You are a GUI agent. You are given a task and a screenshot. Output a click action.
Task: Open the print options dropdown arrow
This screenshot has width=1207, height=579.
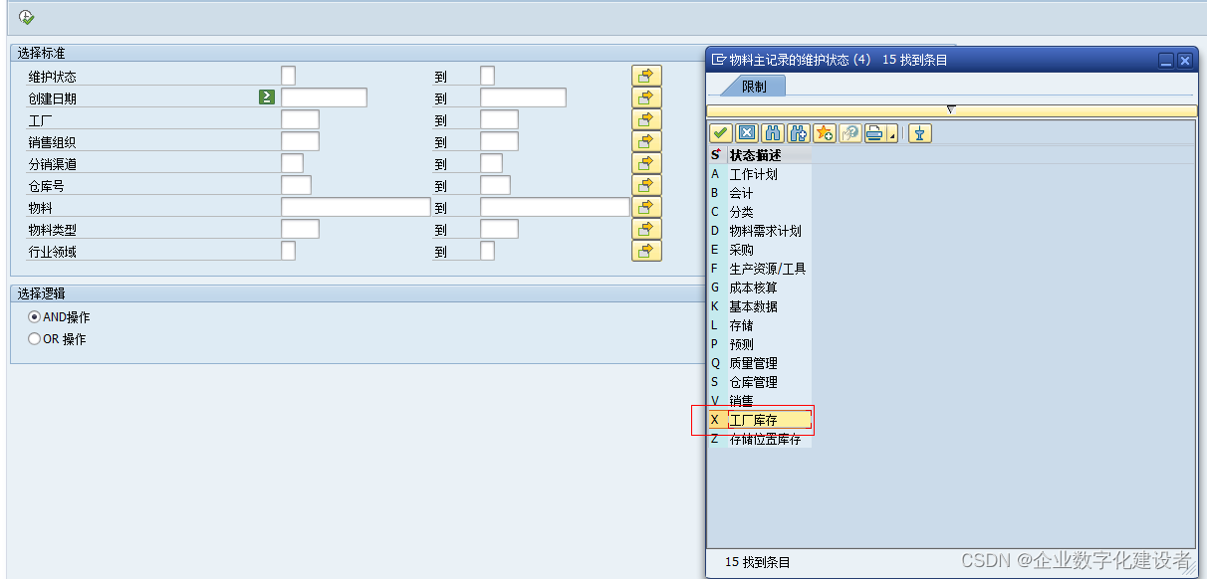892,135
